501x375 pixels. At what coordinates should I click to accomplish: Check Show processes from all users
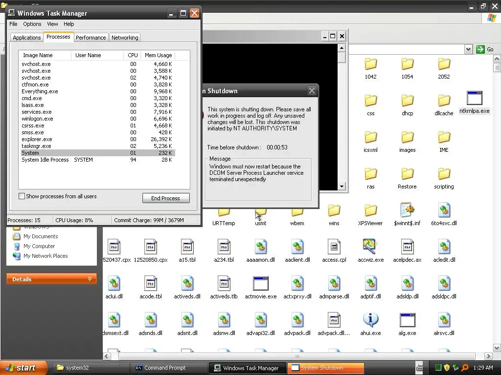(x=22, y=196)
